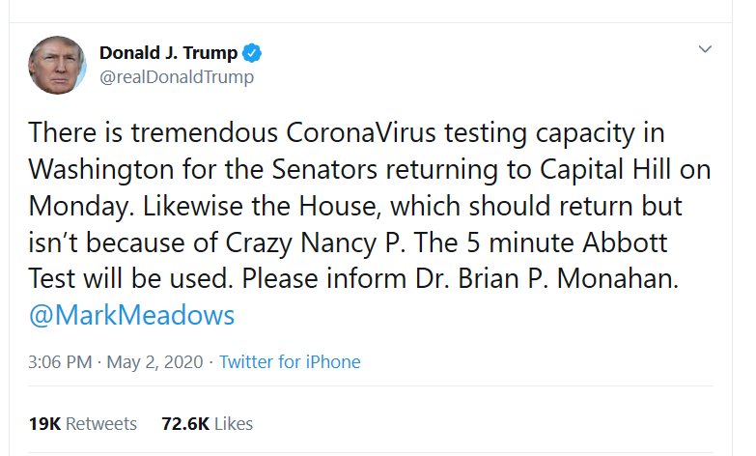Click the blue verified badge icon
The image size is (756, 456).
252,53
